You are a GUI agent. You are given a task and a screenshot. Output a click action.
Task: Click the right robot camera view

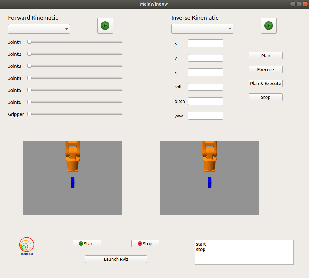coord(210,178)
